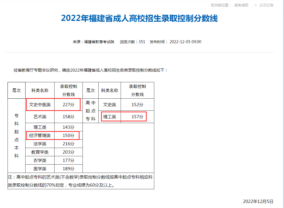This screenshot has width=284, height=208.
Task: Click the view count 浏览次数：351
Action: (x=132, y=42)
